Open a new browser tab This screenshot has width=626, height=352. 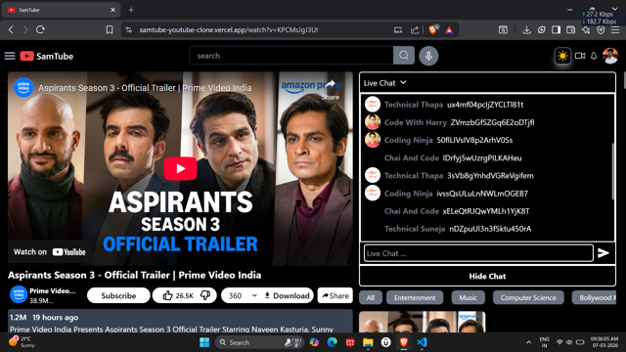pos(131,10)
